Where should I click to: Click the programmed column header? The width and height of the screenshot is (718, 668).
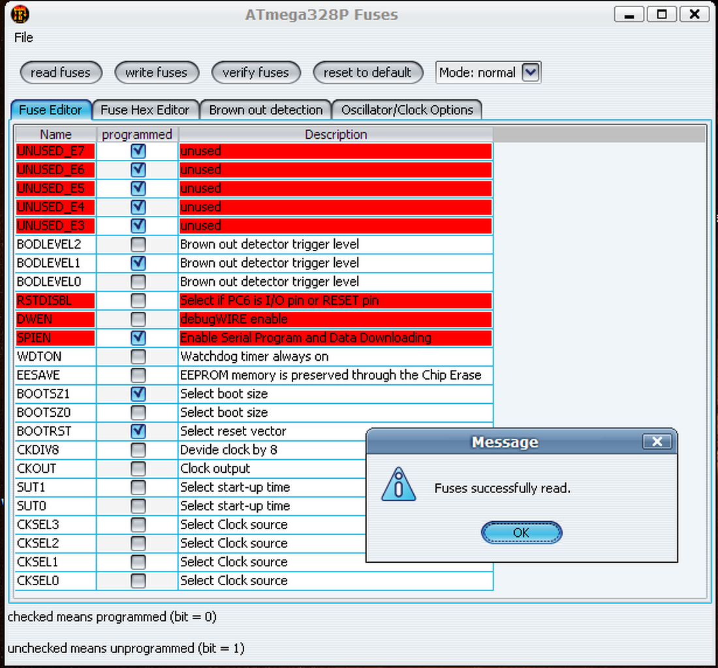point(137,134)
